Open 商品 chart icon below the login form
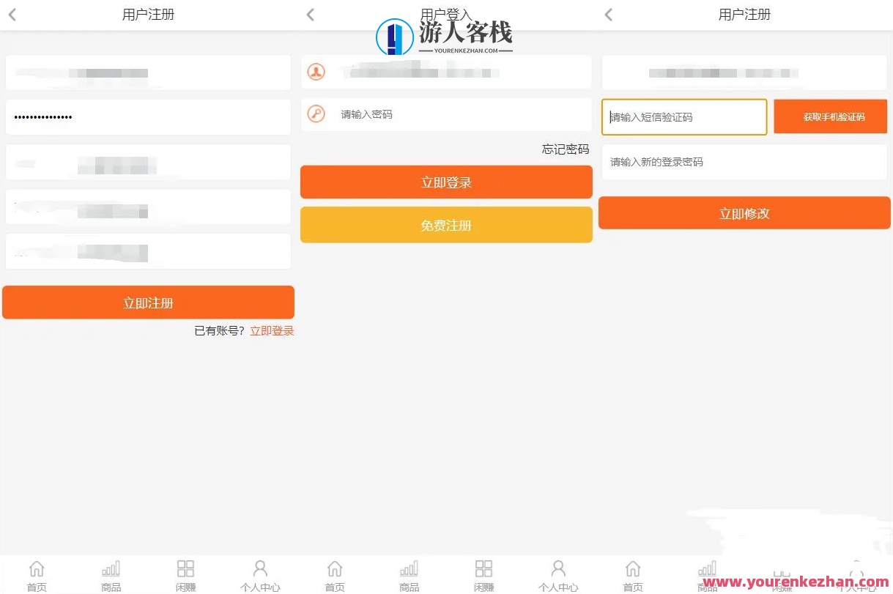Viewport: 893px width, 594px height. [409, 569]
